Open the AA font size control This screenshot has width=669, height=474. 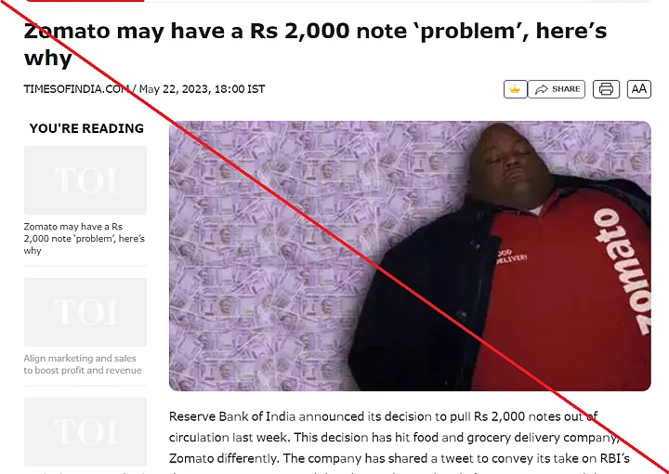[638, 89]
